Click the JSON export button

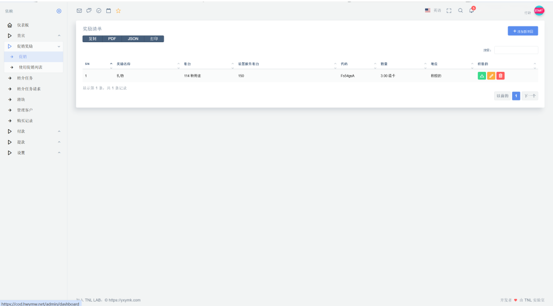133,39
